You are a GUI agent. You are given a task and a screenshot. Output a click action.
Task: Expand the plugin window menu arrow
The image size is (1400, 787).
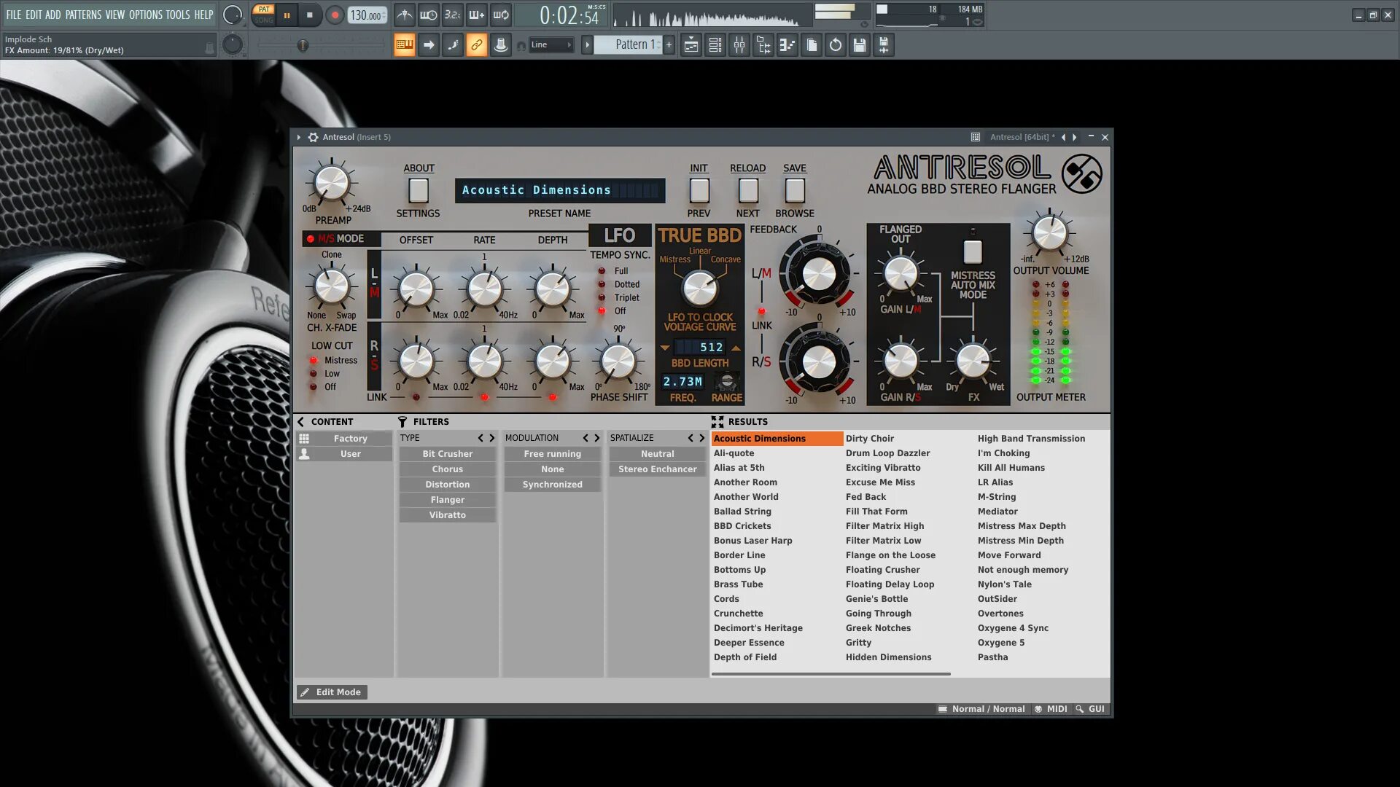click(x=299, y=137)
